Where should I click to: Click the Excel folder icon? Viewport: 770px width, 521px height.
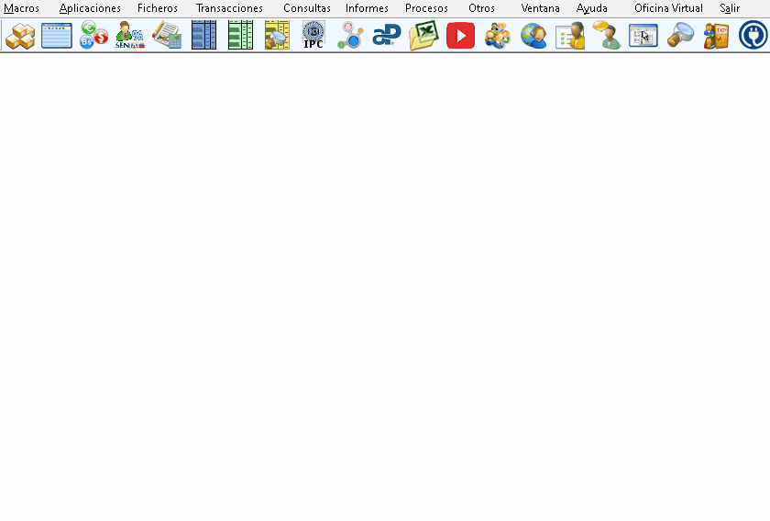coord(423,36)
